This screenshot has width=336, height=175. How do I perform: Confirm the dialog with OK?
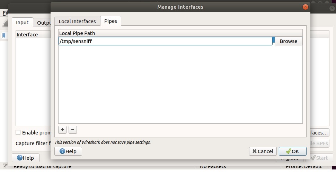click(x=292, y=151)
